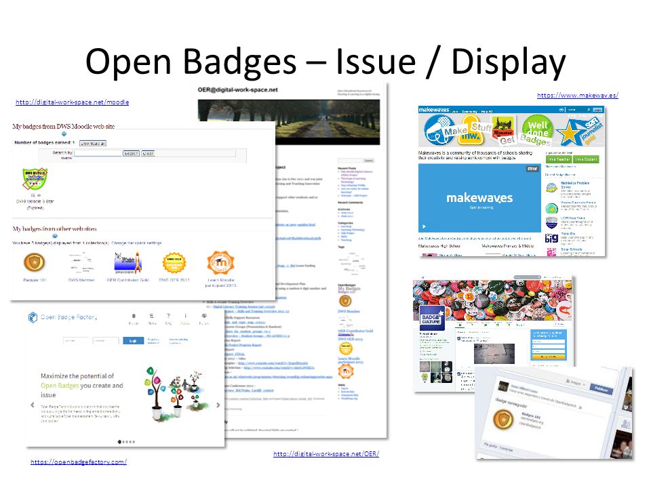The width and height of the screenshot is (651, 488).
Task: Select the DWS Member badge icon in Moodle
Action: click(81, 262)
